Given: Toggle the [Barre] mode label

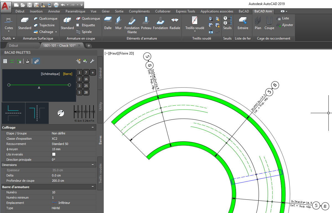Looking at the screenshot, I should pos(68,74).
